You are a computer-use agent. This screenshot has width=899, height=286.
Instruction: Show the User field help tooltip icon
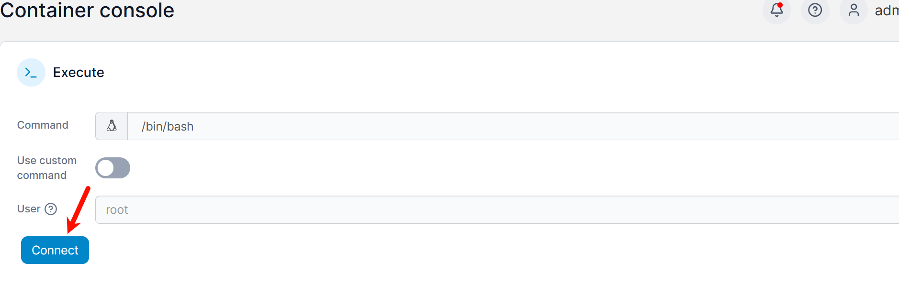(x=51, y=209)
